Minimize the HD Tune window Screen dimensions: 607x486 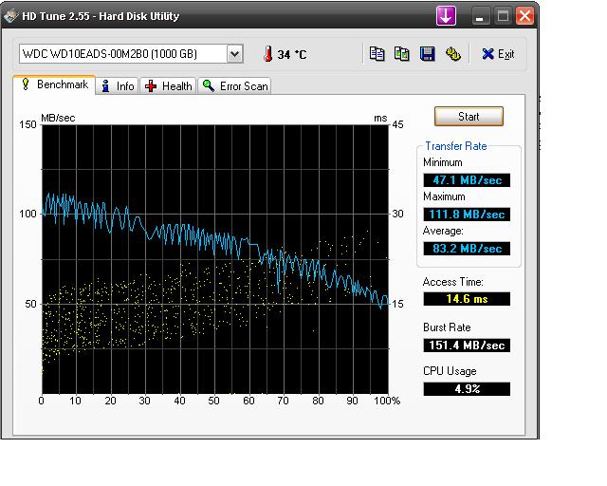pyautogui.click(x=480, y=16)
